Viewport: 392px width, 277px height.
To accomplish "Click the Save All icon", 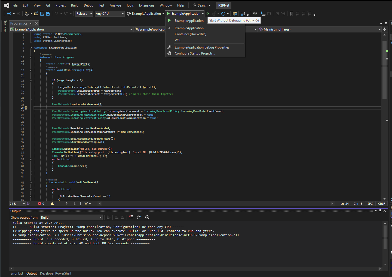I will (x=48, y=14).
